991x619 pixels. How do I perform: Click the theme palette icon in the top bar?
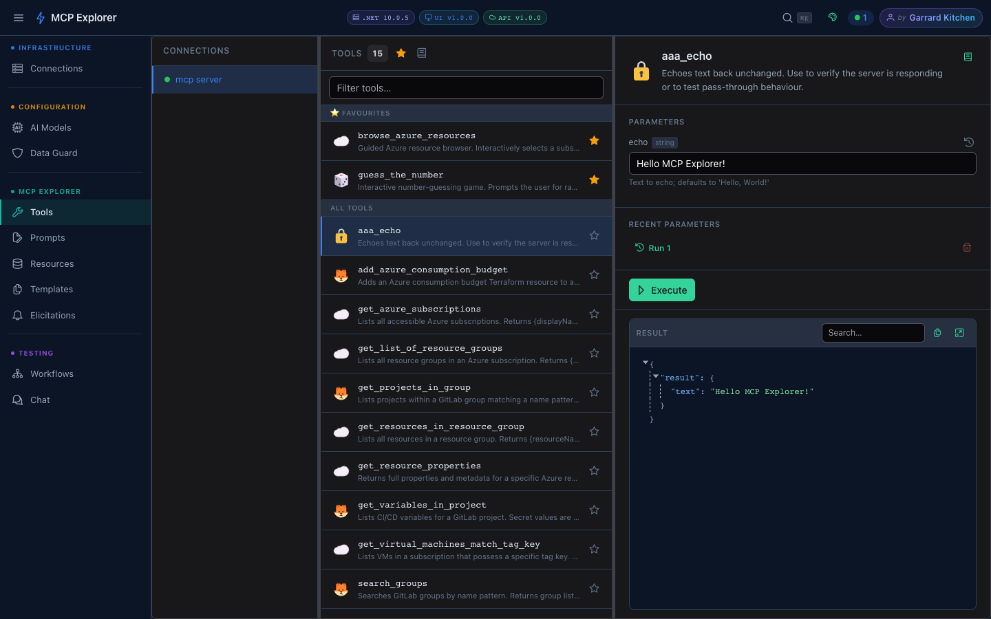pos(832,17)
